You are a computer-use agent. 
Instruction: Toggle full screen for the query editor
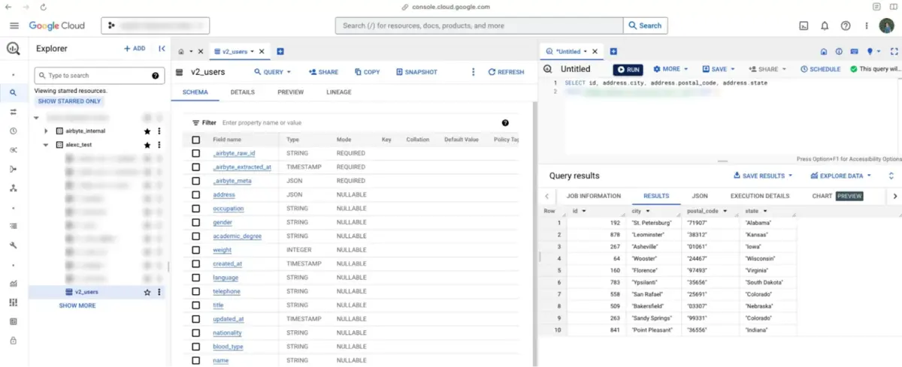click(893, 52)
